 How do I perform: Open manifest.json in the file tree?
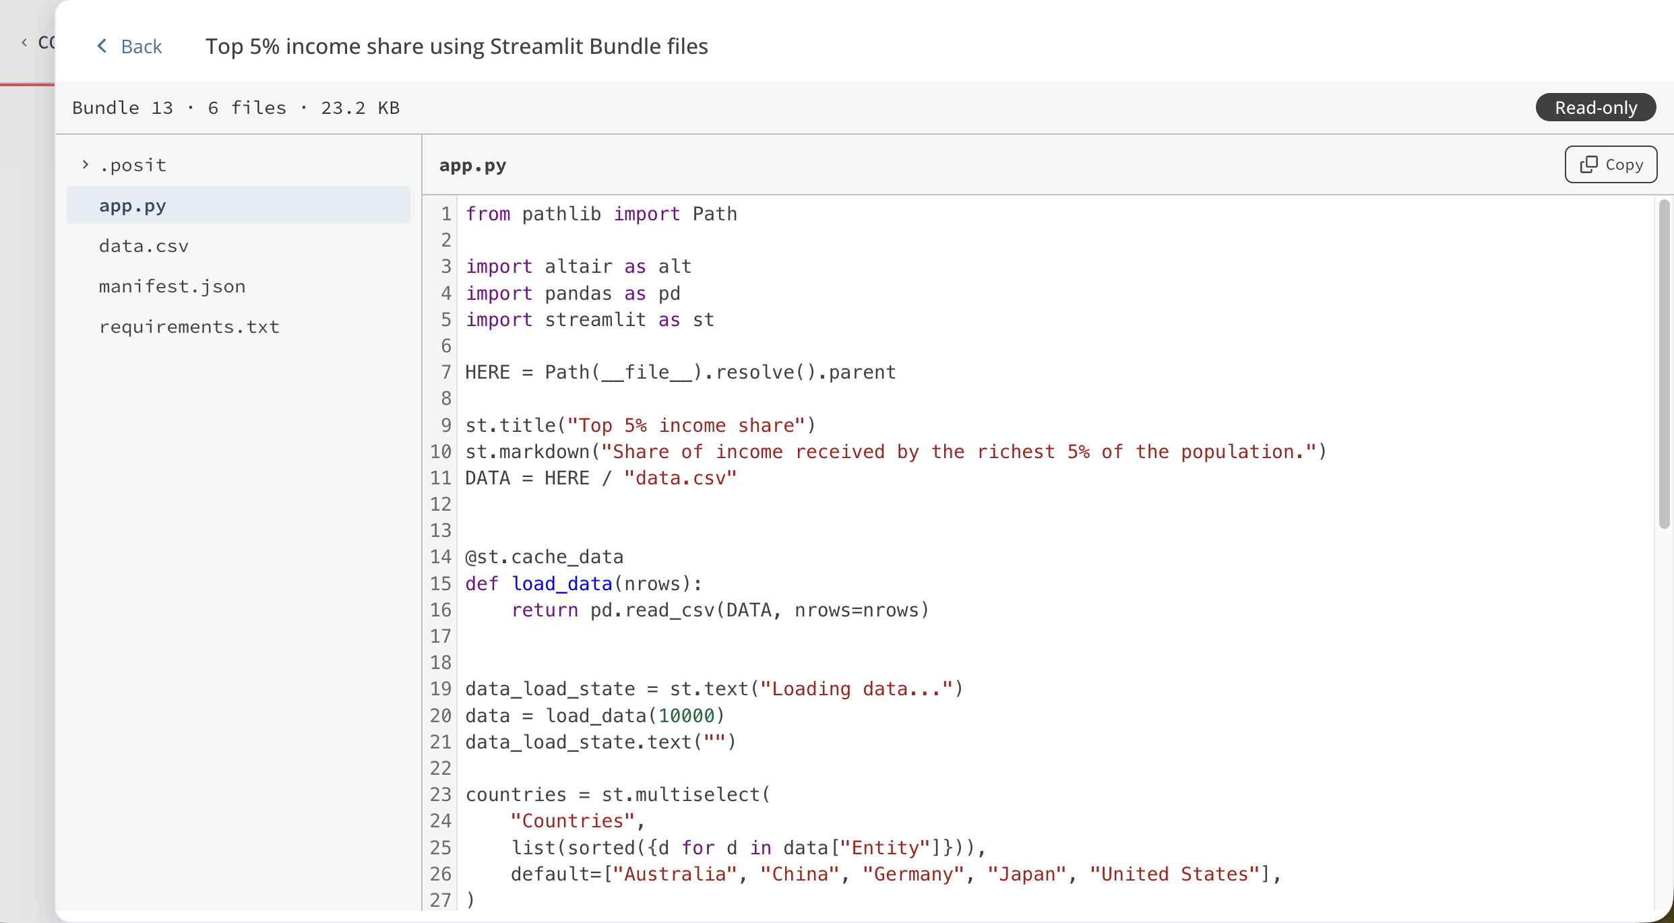tap(239, 286)
